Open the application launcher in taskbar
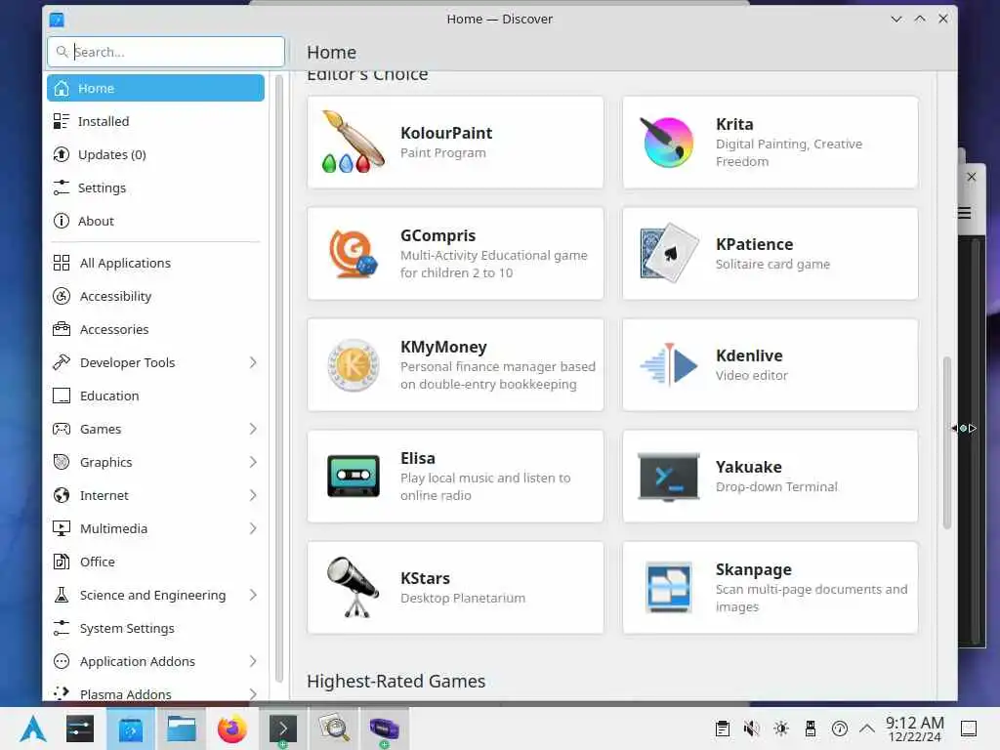Viewport: 1000px width, 750px height. tap(32, 729)
